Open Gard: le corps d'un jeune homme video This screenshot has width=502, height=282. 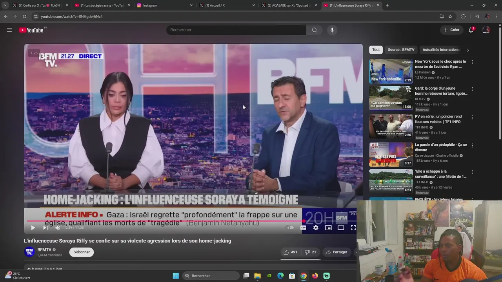[441, 91]
